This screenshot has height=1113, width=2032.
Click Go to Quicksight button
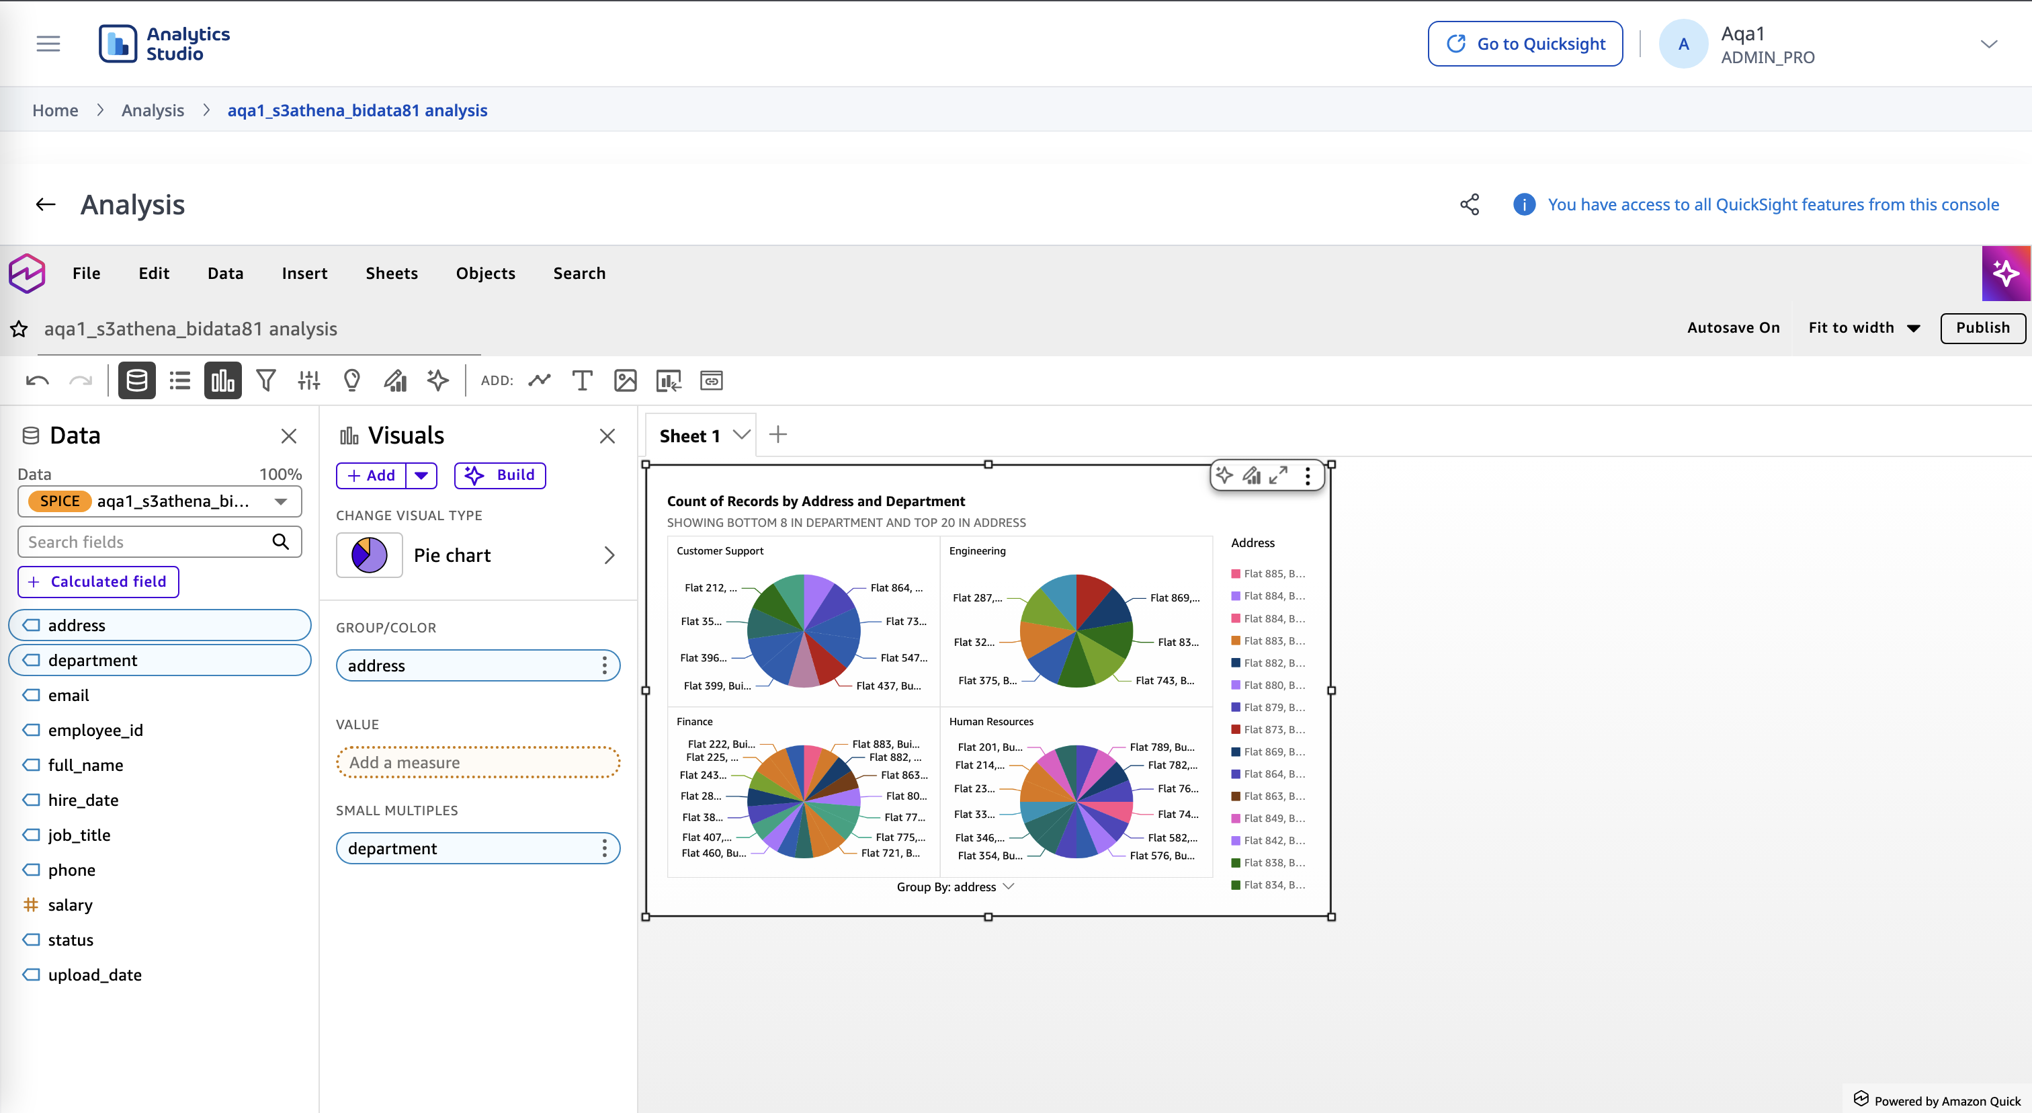1525,44
